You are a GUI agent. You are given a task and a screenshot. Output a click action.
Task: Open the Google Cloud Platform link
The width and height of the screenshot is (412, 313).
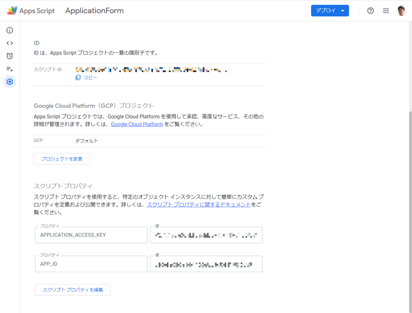tap(137, 124)
